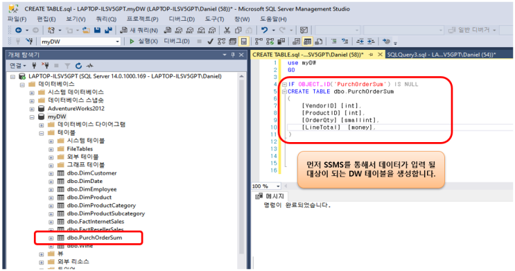Click the Save All icon
This screenshot has height=271, width=515.
click(x=108, y=30)
